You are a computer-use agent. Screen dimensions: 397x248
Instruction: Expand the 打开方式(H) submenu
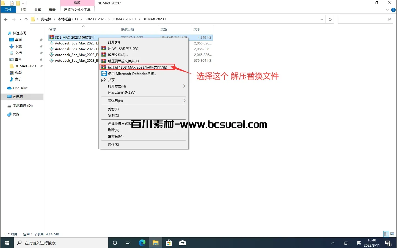tap(144, 86)
